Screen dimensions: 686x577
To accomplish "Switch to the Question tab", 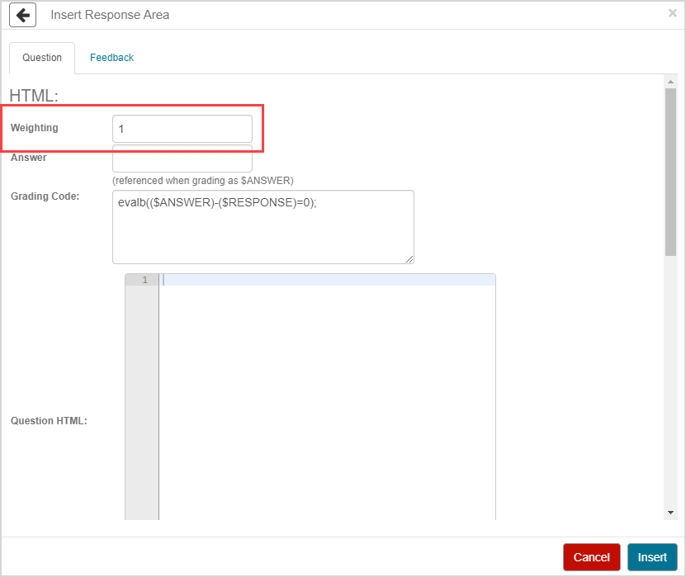I will (x=42, y=58).
